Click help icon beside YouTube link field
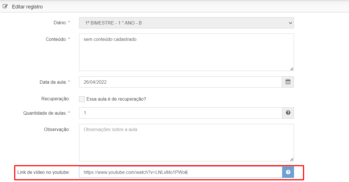Screen dimensions: 349x182 288,172
